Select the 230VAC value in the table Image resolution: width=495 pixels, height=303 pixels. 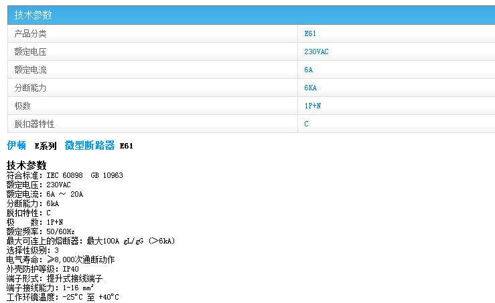[316, 52]
